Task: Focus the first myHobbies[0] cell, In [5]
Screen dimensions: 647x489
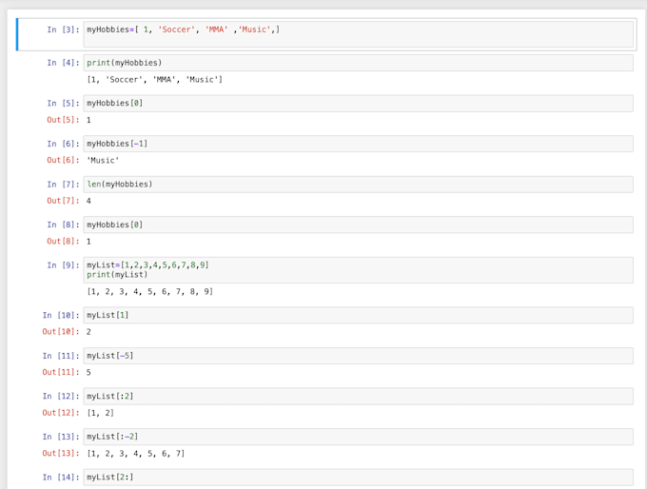Action: click(x=358, y=103)
